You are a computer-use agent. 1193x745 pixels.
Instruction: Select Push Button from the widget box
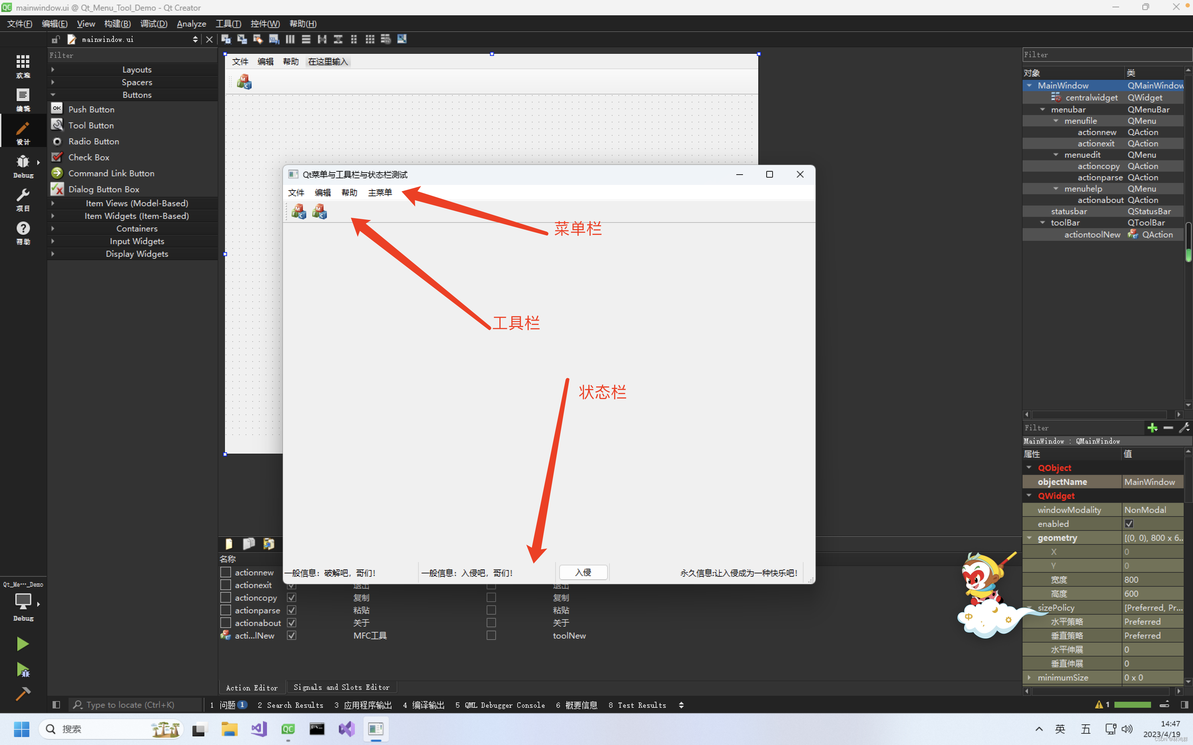pyautogui.click(x=91, y=109)
